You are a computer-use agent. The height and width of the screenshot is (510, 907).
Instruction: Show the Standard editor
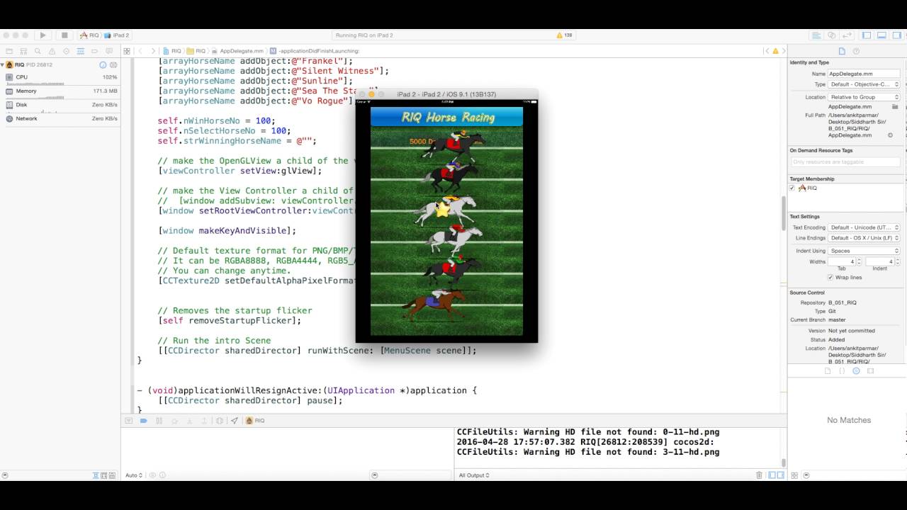tap(816, 35)
